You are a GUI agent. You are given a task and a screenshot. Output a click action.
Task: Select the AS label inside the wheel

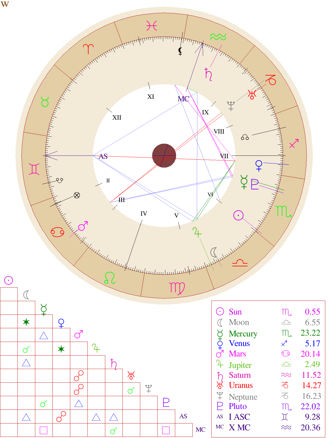point(103,156)
